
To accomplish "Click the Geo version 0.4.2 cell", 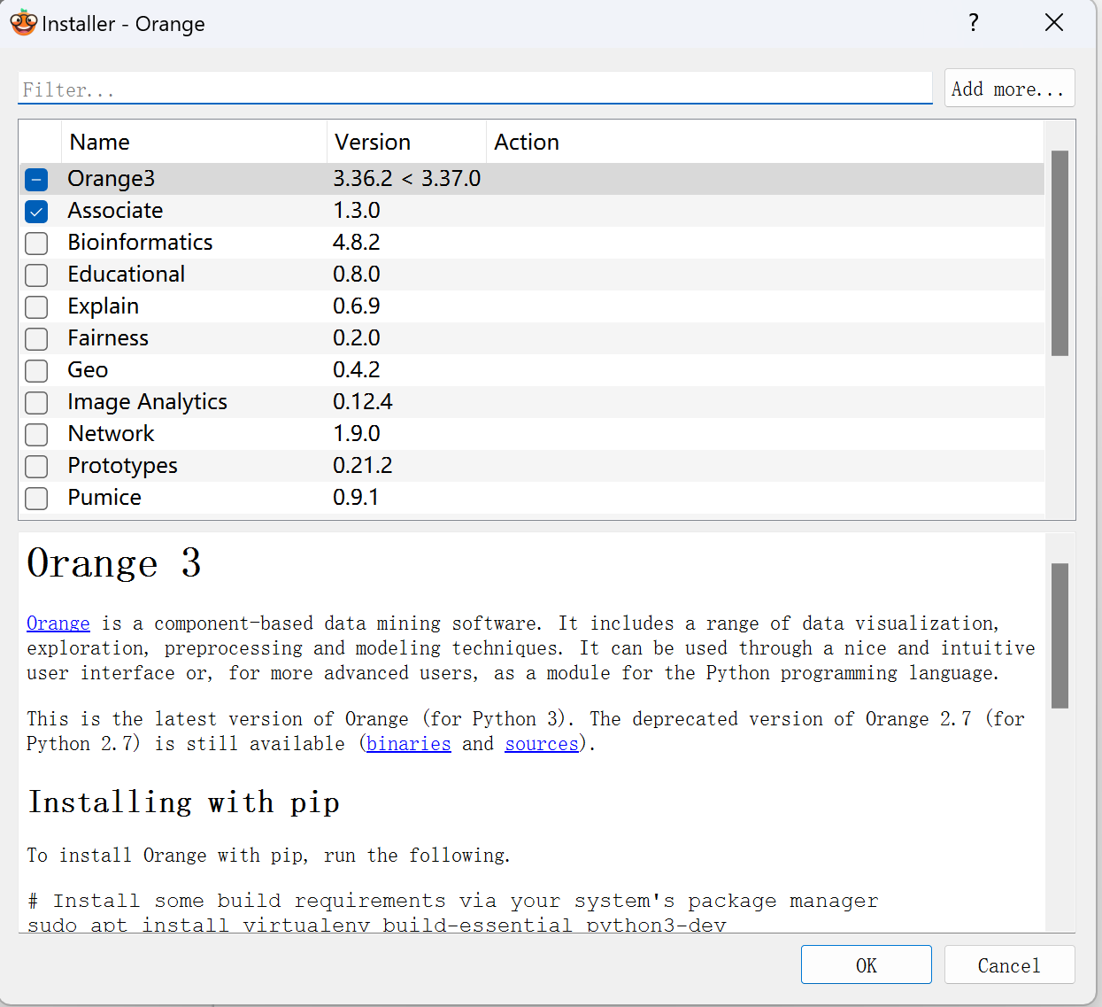I will [x=357, y=370].
